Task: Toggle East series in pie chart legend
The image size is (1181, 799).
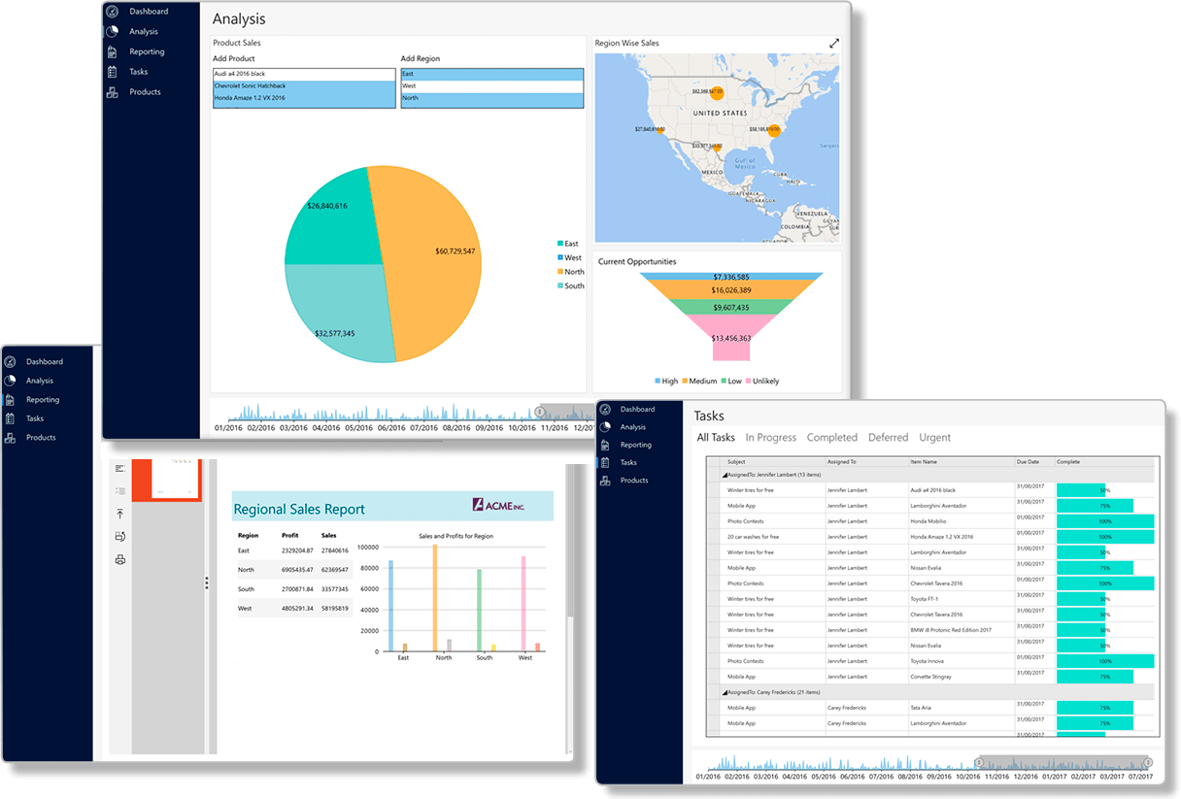Action: coord(568,244)
